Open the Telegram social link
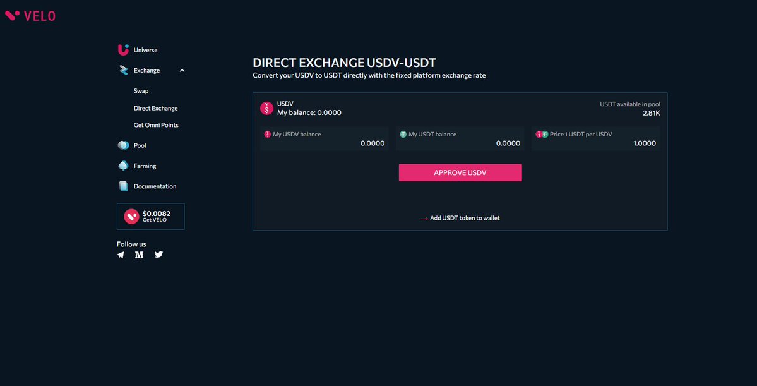The image size is (757, 386). [121, 255]
